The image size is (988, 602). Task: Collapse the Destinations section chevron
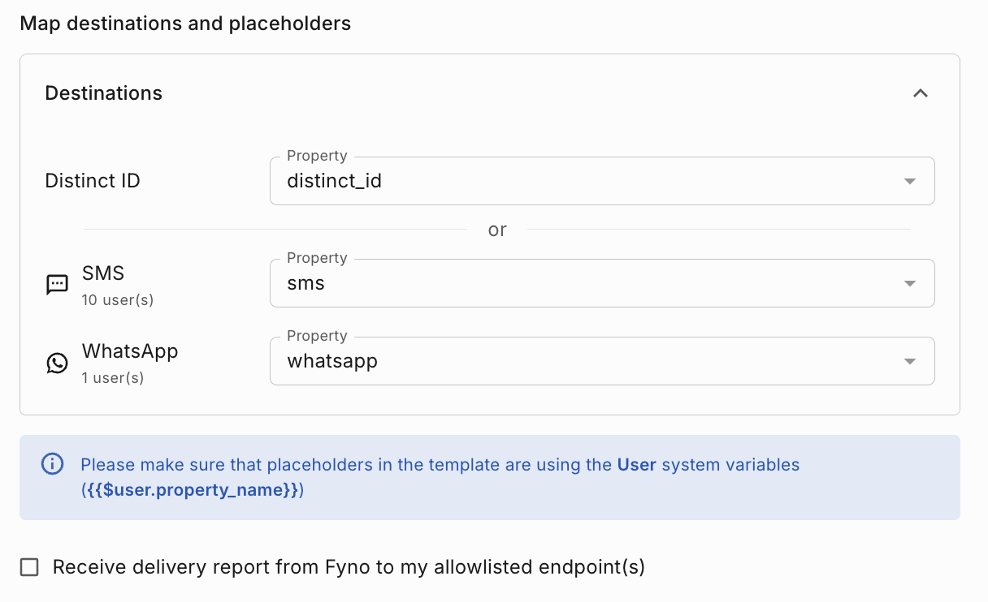(x=920, y=93)
